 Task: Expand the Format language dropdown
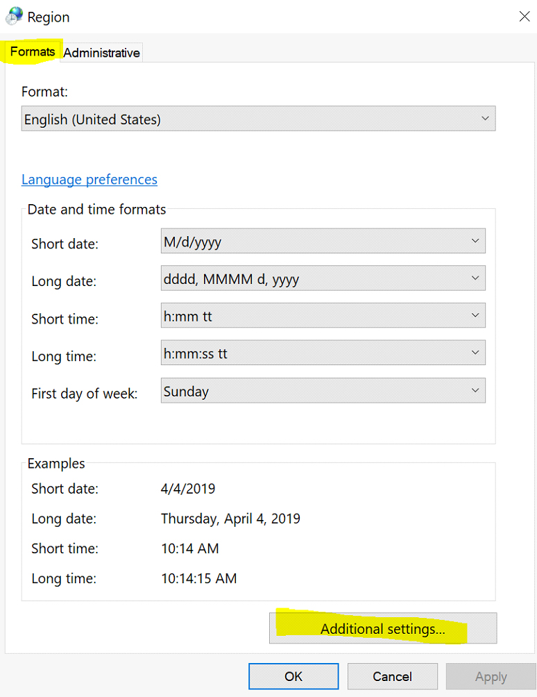tap(258, 119)
